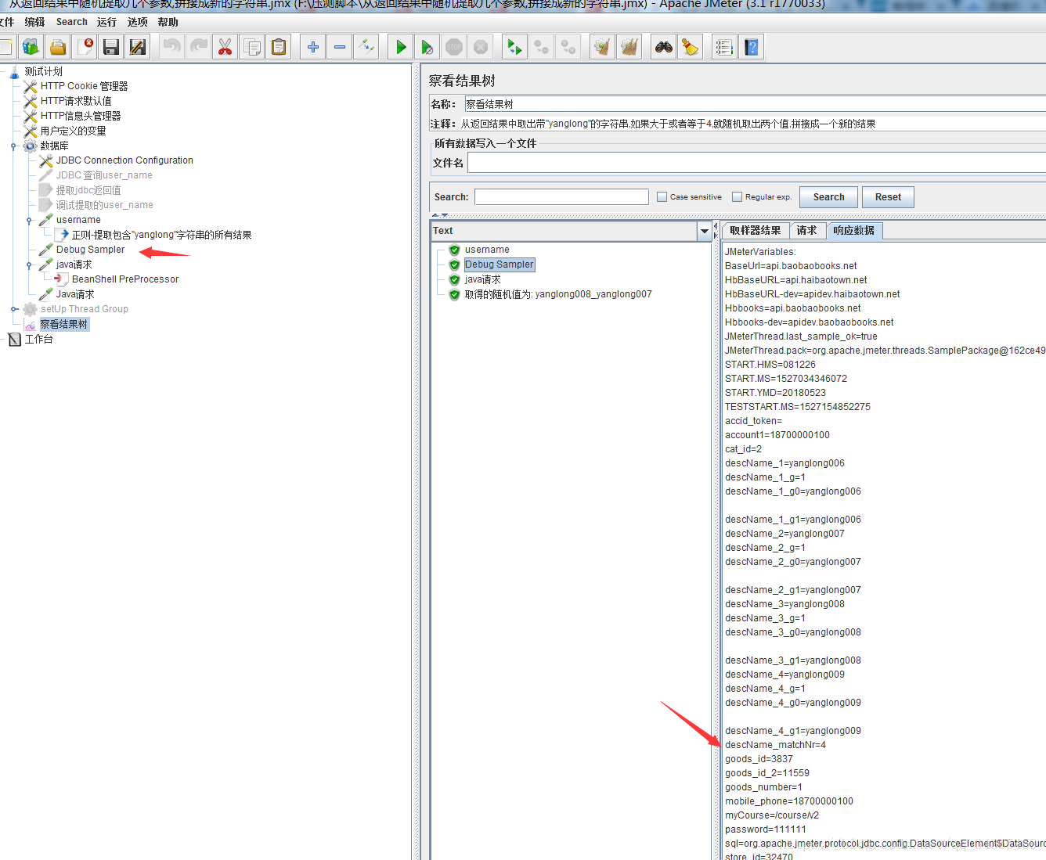Screen dimensions: 1046x860
Task: Open the Search menu
Action: (x=72, y=22)
